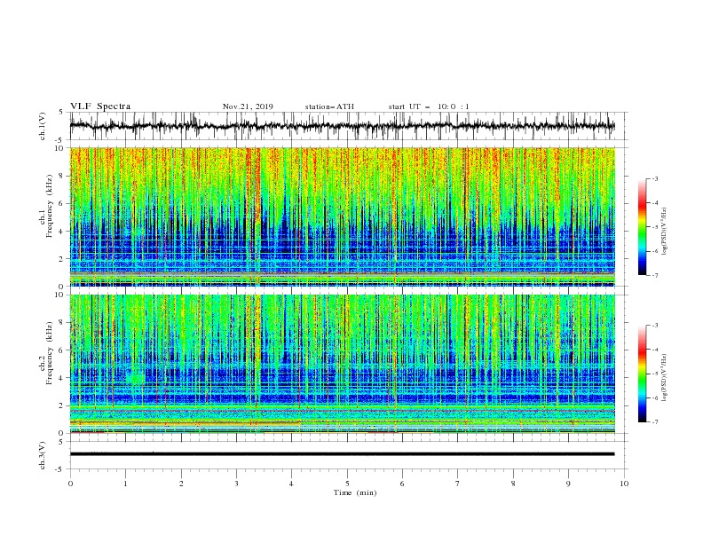Click the ch.1 black waveform trace
Viewport: 703px width, 543px height.
[x=342, y=126]
